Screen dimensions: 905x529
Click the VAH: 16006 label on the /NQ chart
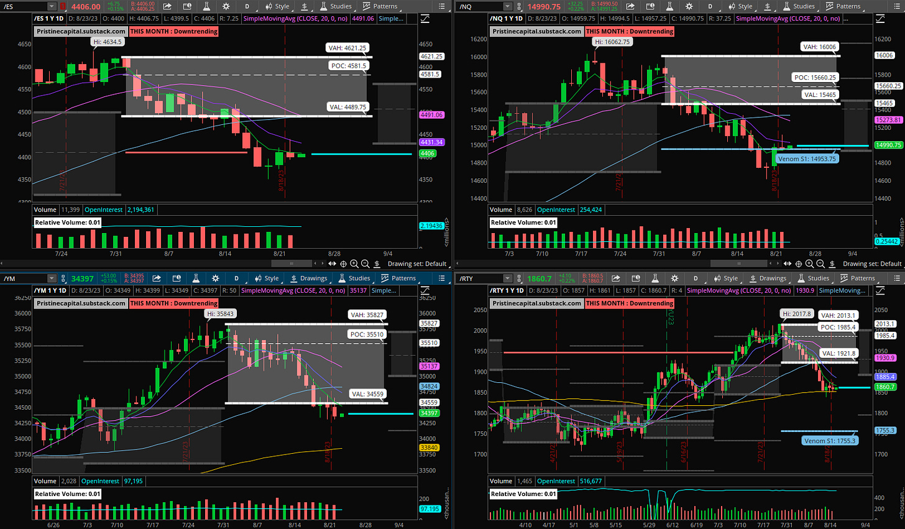pyautogui.click(x=819, y=47)
